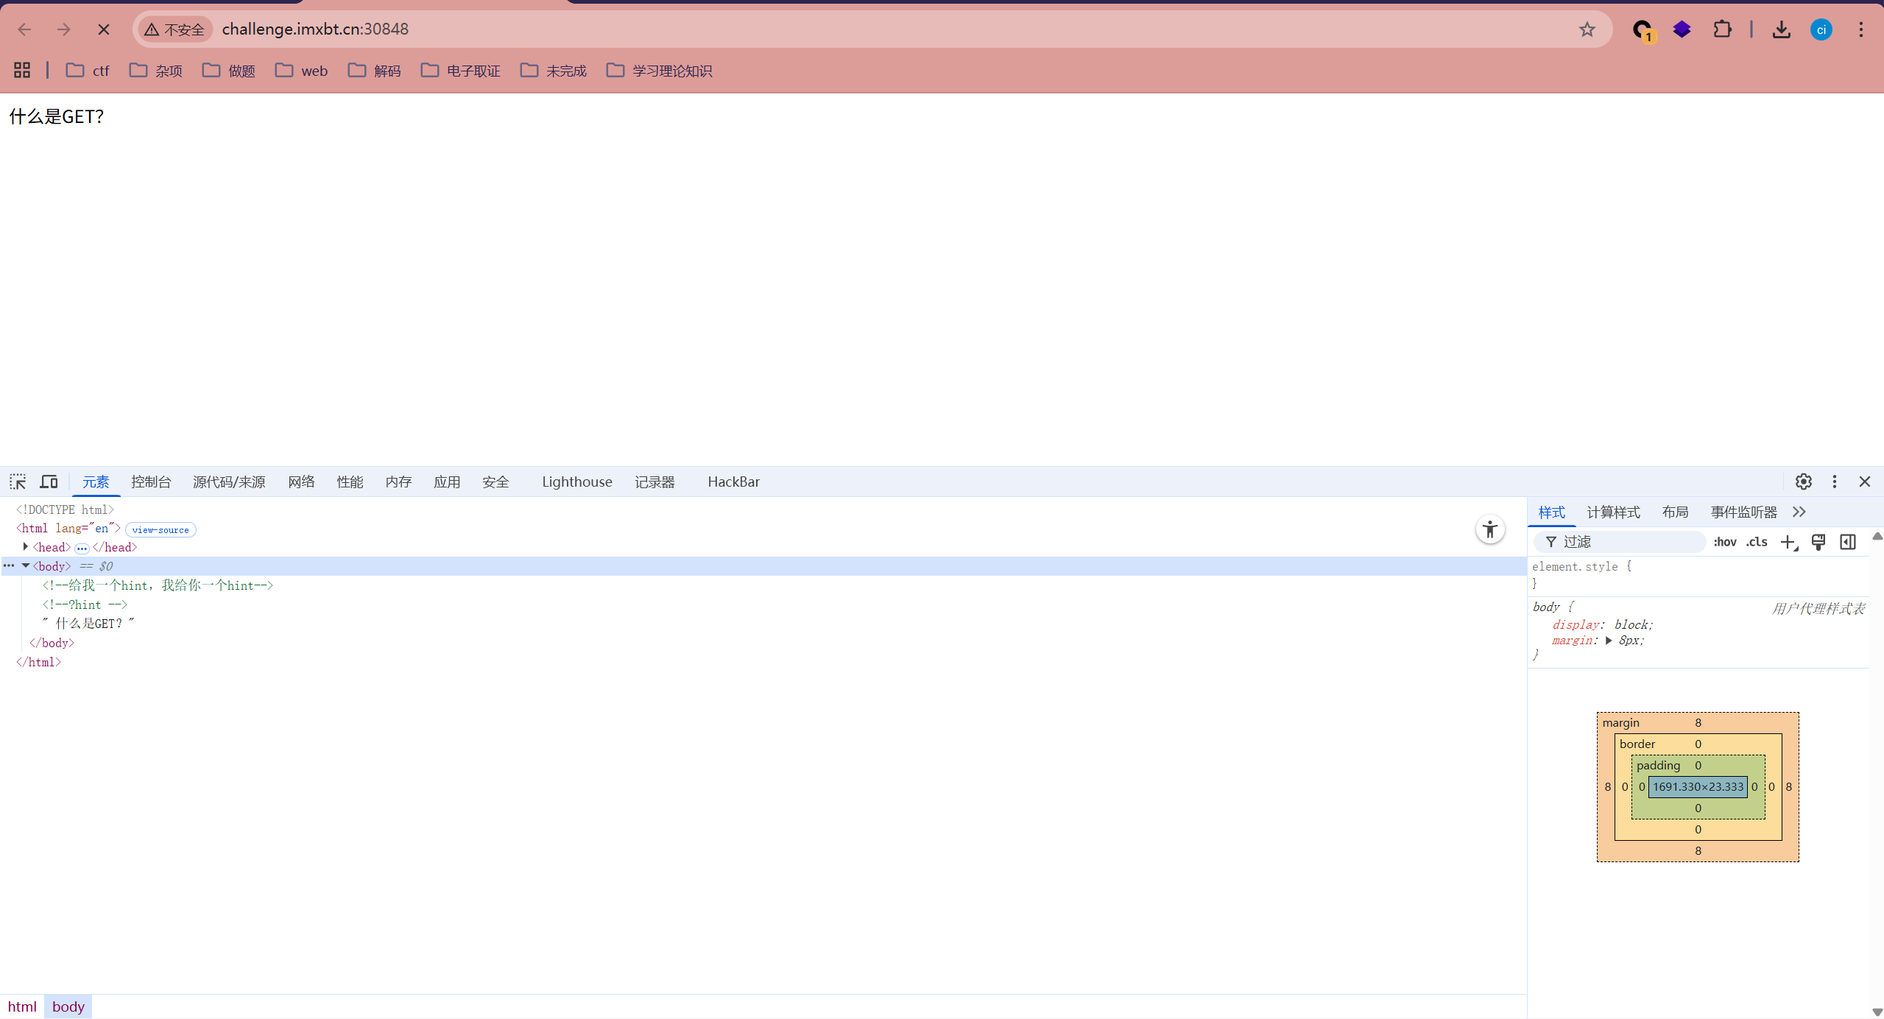Viewport: 1884px width, 1019px height.
Task: Toggle rendering emulations paintbrush icon
Action: (1818, 542)
